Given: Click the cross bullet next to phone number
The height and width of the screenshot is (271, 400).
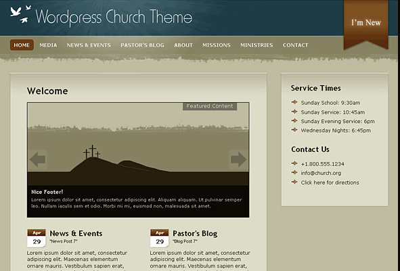Looking at the screenshot, I should [x=294, y=164].
